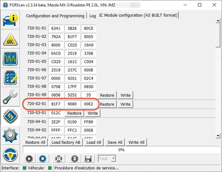Click the trash delete icon
The image size is (222, 172).
point(75,159)
